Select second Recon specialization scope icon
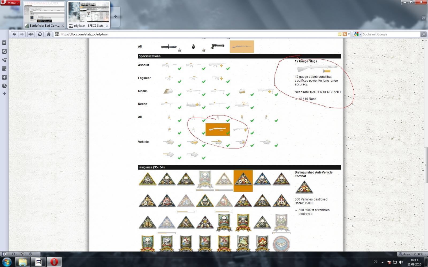Image resolution: width=428 pixels, height=267 pixels. tap(193, 104)
